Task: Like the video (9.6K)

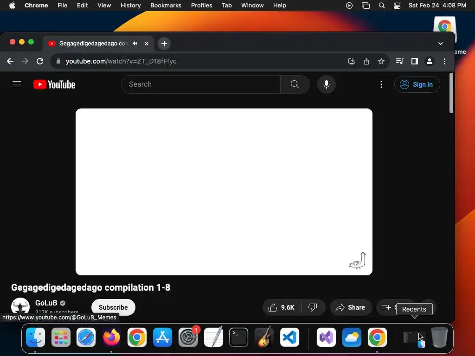Action: click(282, 307)
